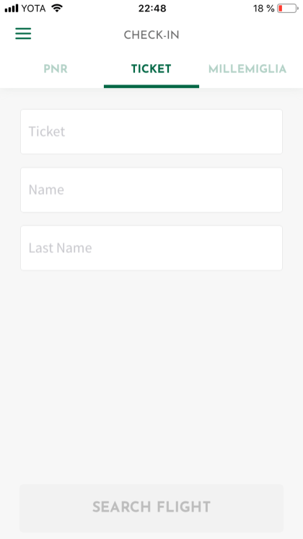Tap the 18 % battery percentage
Viewport: 303px width, 539px height.
point(264,8)
